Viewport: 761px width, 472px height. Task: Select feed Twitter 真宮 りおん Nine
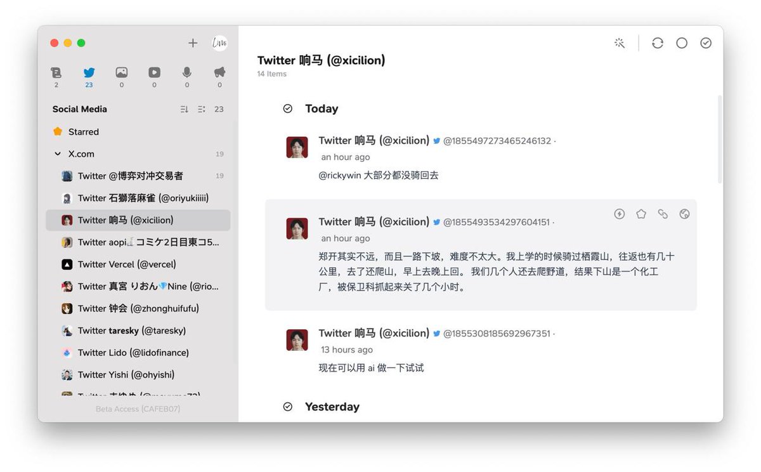pos(138,287)
